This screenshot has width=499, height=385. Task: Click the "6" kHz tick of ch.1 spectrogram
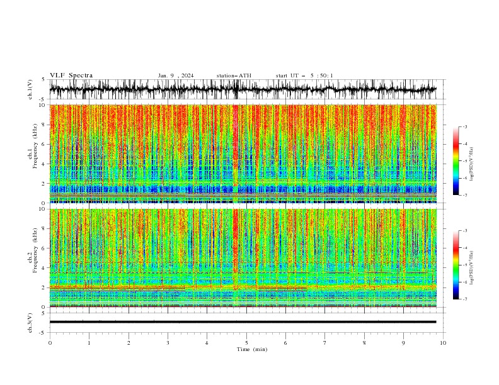click(x=44, y=145)
